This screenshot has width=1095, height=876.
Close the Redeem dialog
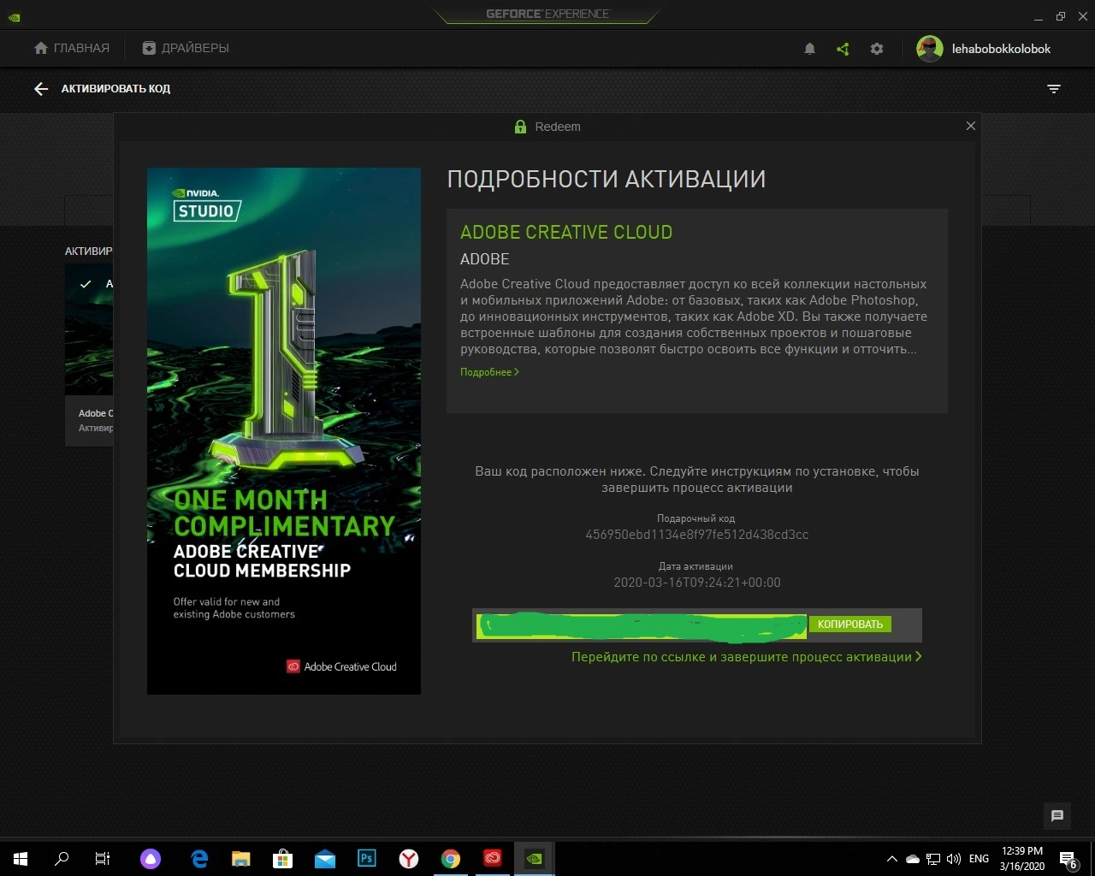pyautogui.click(x=970, y=126)
